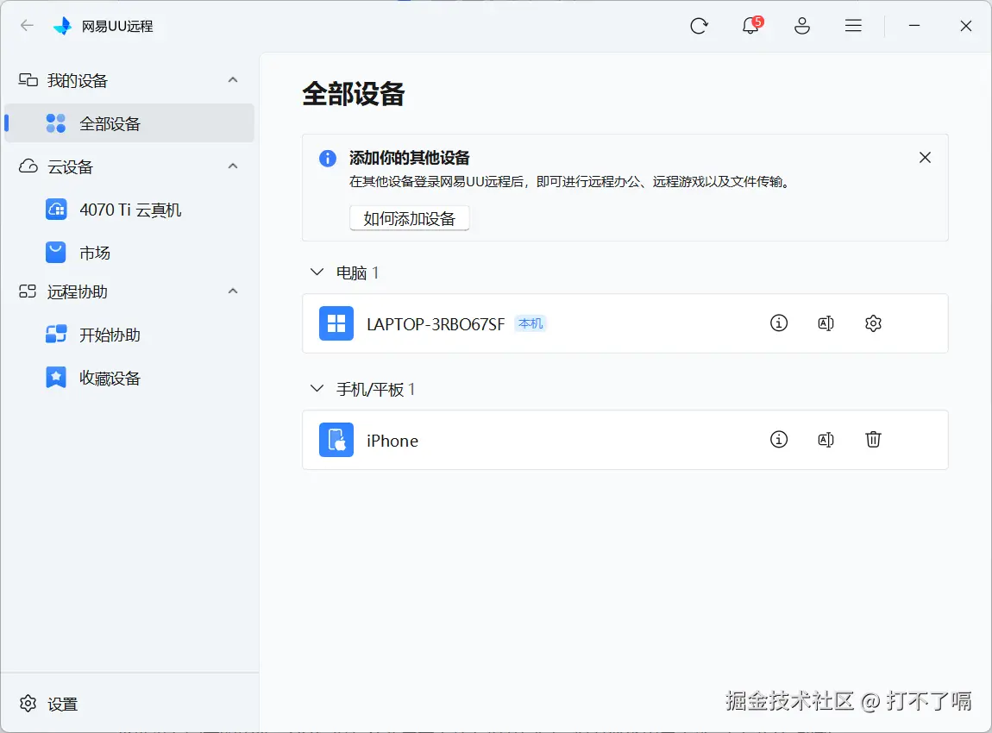Collapse the 我的设备 section chevron
The height and width of the screenshot is (733, 992).
(x=233, y=79)
